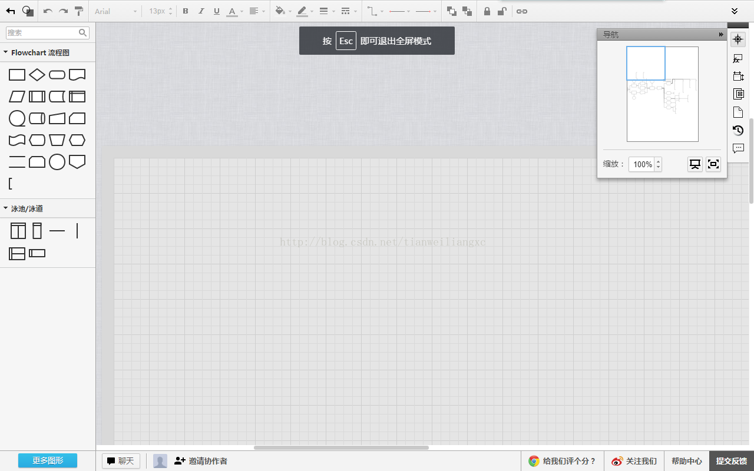Click the 100% zoom input field
Viewport: 754px width, 471px height.
(x=641, y=164)
